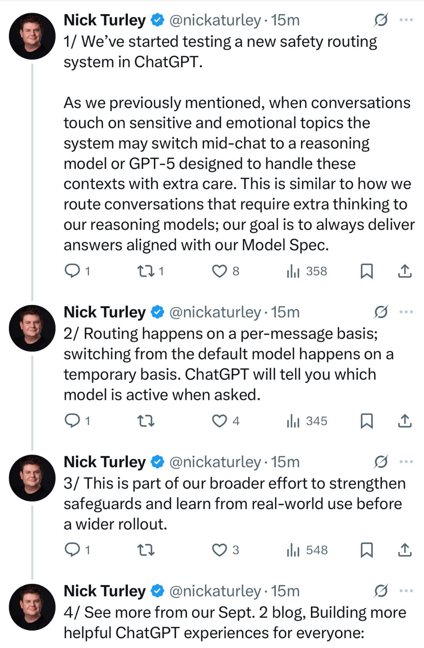Bookmark the third tweet about safeguards
Viewport: 424px width, 648px height.
pos(366,550)
